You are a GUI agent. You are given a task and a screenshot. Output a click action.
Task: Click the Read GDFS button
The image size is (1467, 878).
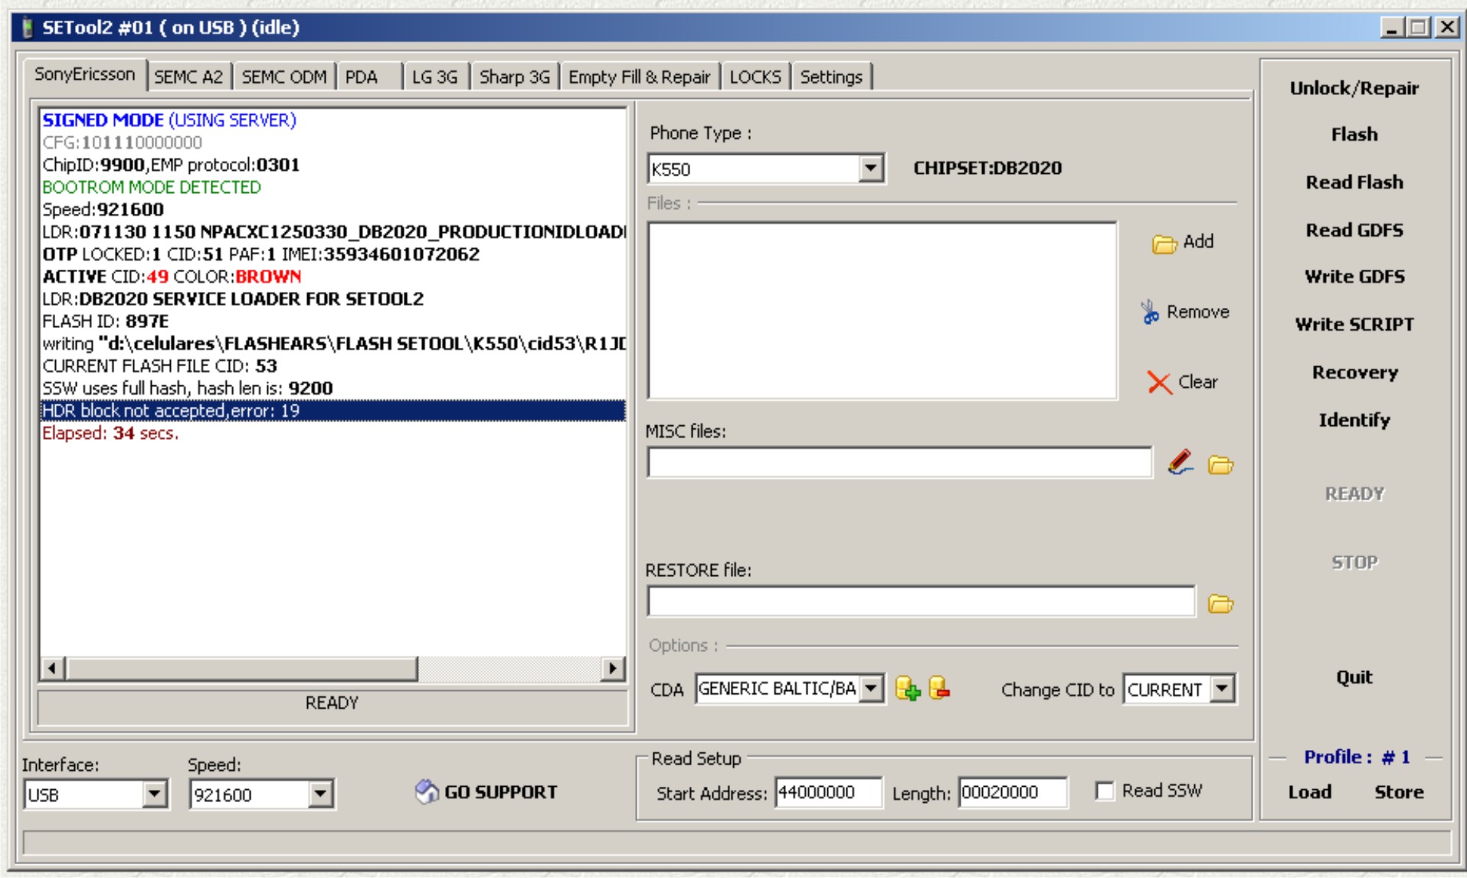tap(1354, 230)
